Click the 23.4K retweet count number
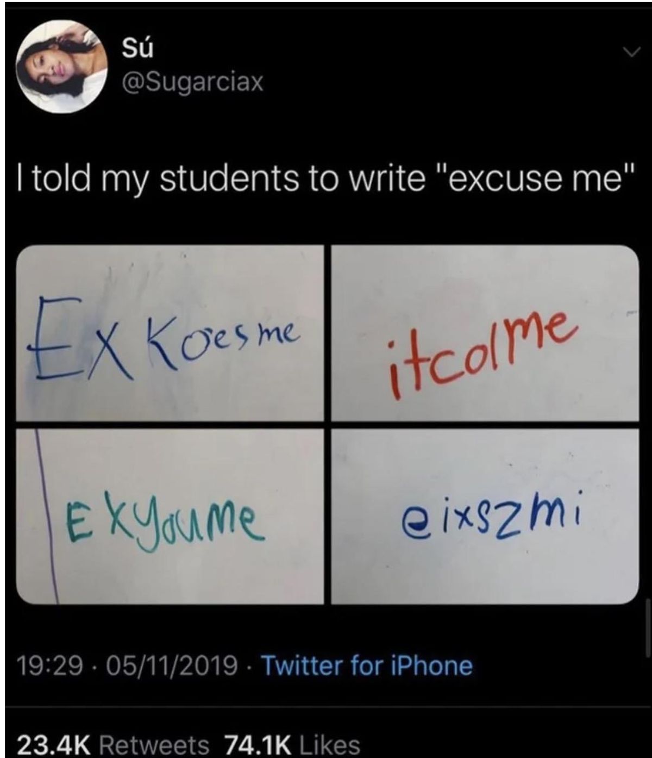Image resolution: width=652 pixels, height=758 pixels. [x=57, y=744]
